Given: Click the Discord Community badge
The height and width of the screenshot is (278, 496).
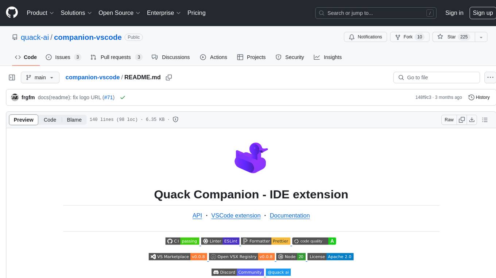Looking at the screenshot, I should click(237, 272).
